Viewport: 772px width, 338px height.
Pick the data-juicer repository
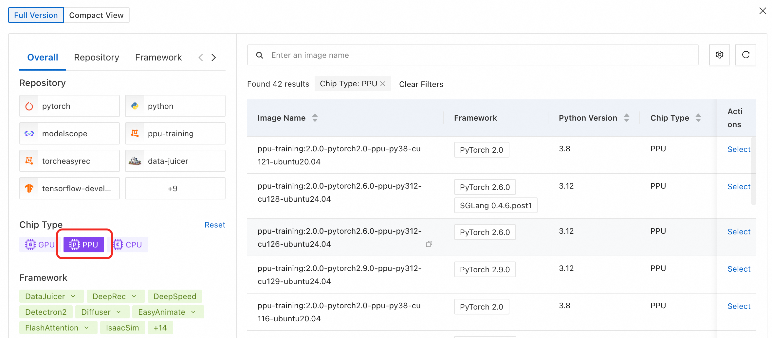[175, 161]
